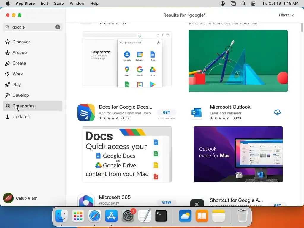Click the user account icon in menu bar
The height and width of the screenshot is (228, 304).
(223, 4)
